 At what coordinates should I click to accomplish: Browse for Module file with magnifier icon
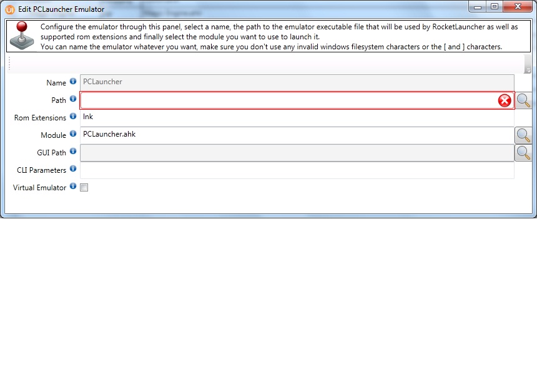tap(523, 135)
